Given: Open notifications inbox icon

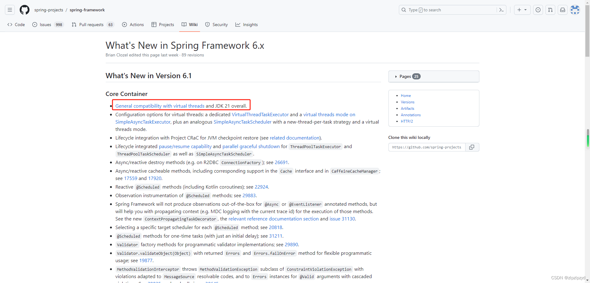Looking at the screenshot, I should [x=563, y=10].
